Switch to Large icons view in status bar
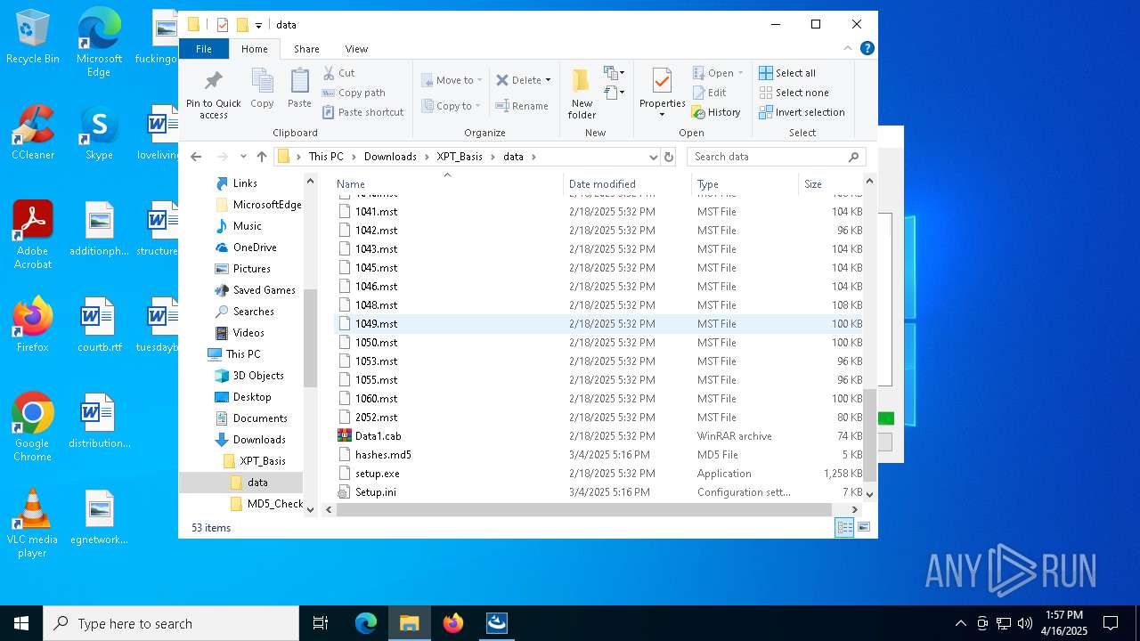This screenshot has width=1140, height=641. coord(863,528)
